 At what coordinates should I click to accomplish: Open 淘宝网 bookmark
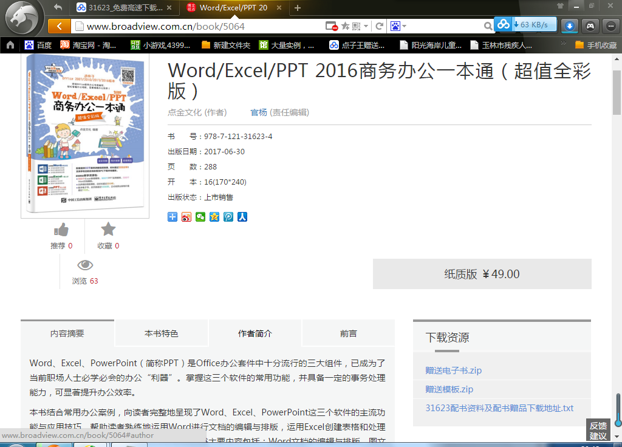[x=88, y=45]
